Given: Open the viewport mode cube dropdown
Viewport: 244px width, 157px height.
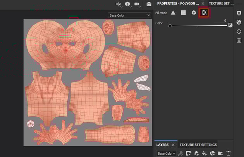Looking at the screenshot, I should click(128, 4).
